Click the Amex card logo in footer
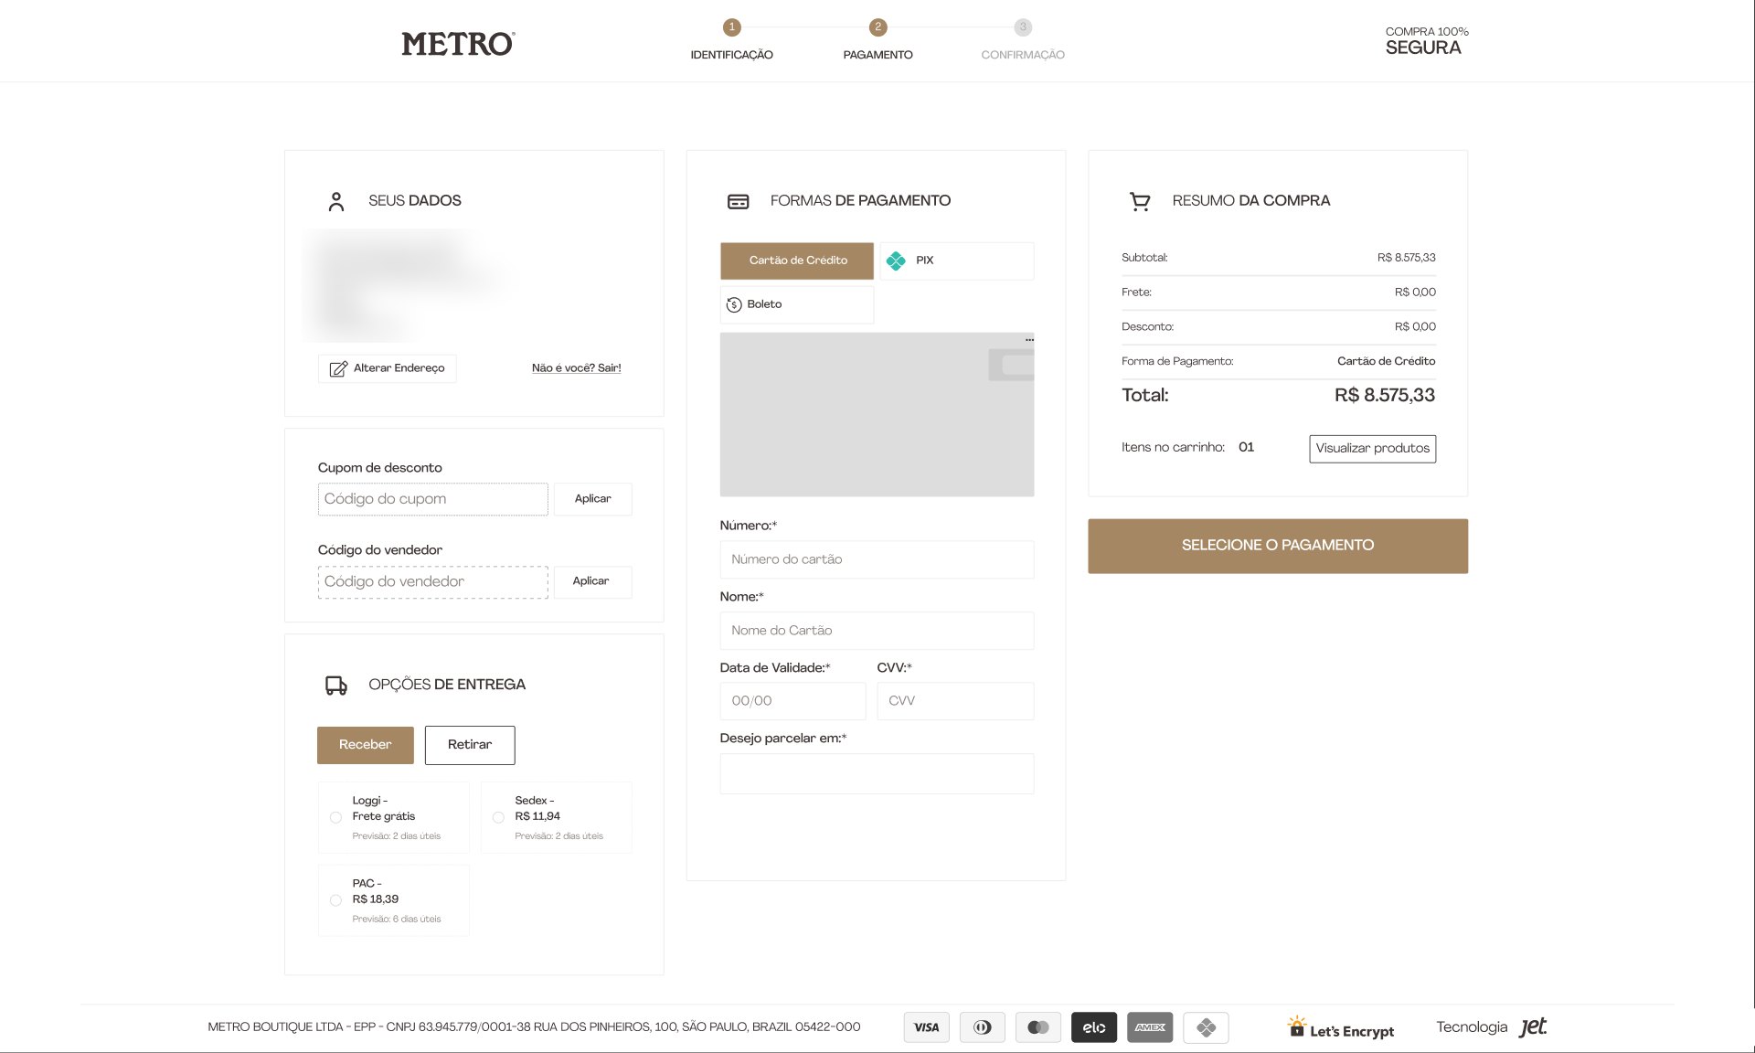1755x1053 pixels. [x=1150, y=1027]
